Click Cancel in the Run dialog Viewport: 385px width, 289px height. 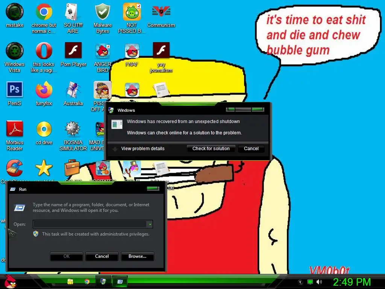pyautogui.click(x=102, y=256)
